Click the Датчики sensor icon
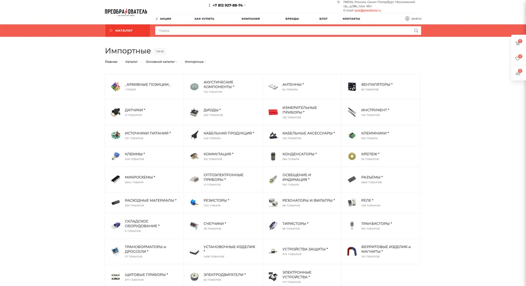The height and width of the screenshot is (286, 526). (x=115, y=112)
